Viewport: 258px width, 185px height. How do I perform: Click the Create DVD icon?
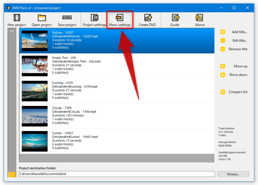pos(148,18)
